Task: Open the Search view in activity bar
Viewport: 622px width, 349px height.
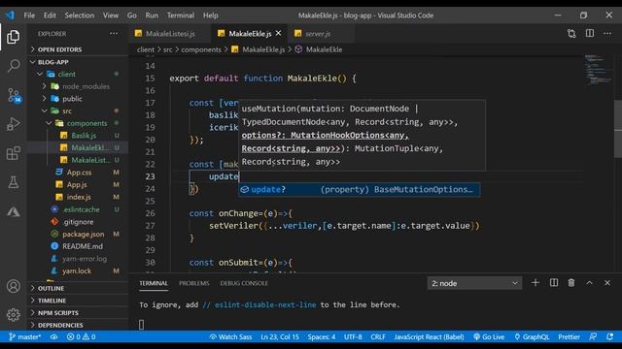Action: 13,66
